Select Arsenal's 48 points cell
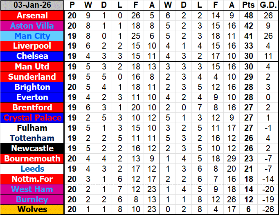The image size is (279, 215). [248, 16]
